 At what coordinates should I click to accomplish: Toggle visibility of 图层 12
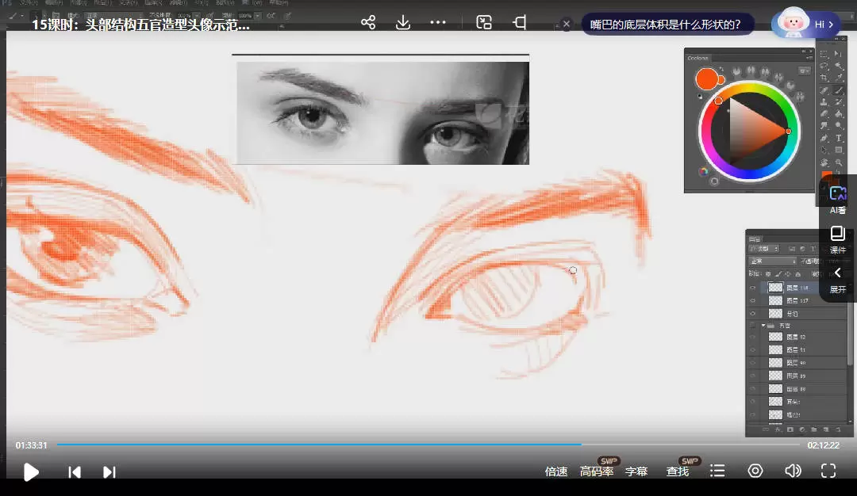click(752, 337)
